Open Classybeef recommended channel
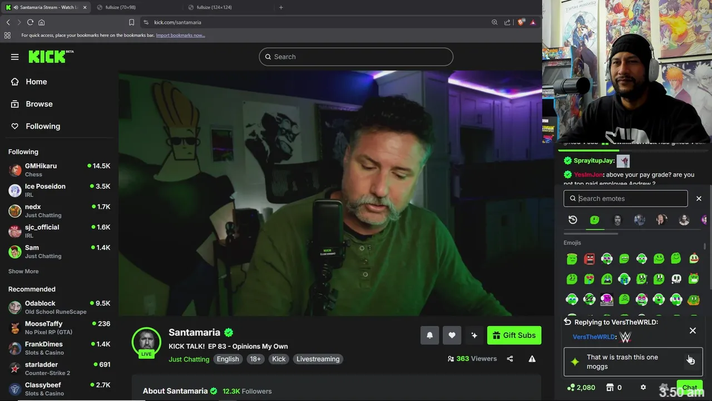The width and height of the screenshot is (712, 401). coord(59,389)
